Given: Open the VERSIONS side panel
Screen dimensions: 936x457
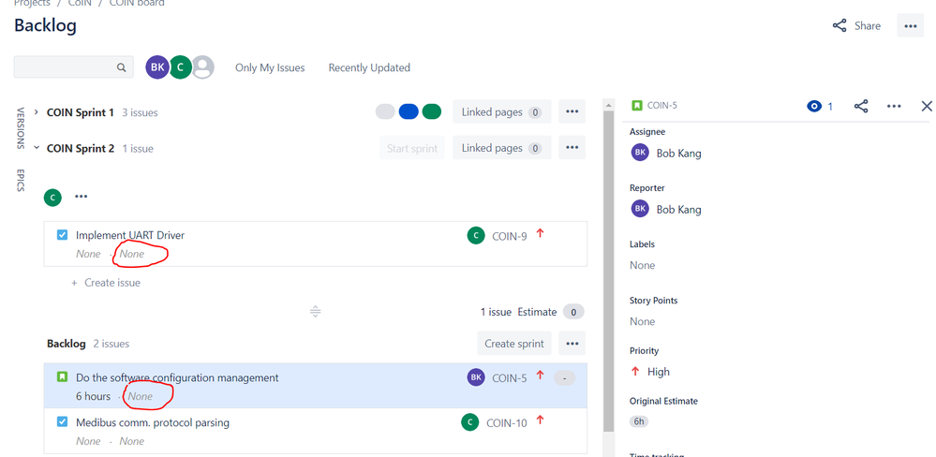Looking at the screenshot, I should tap(20, 128).
